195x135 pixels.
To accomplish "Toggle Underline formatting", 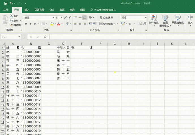I will [x=35, y=24].
